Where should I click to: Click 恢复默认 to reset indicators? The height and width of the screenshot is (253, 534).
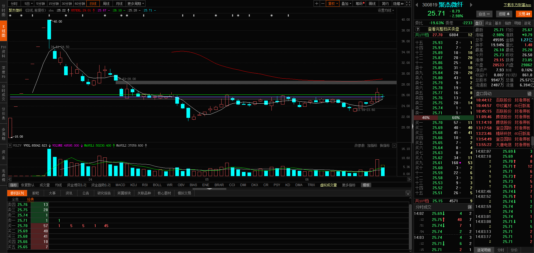coord(28,185)
